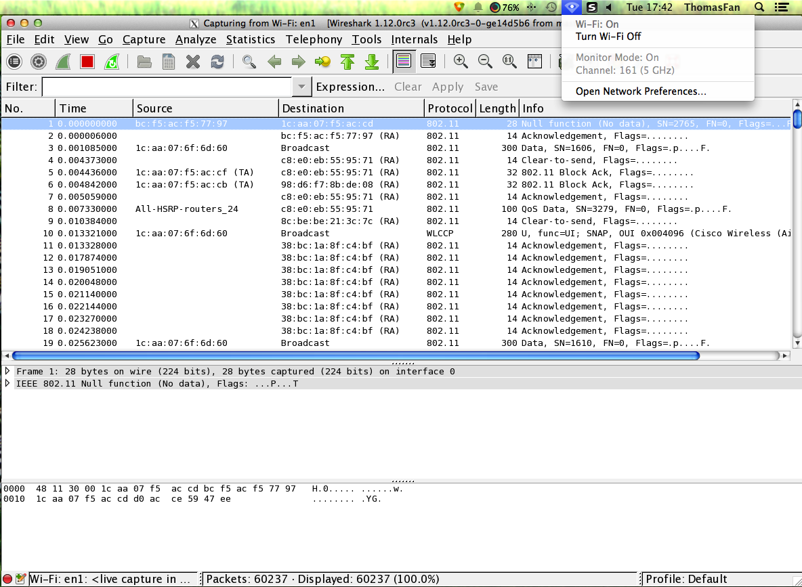Restart the live capture icon
The image size is (802, 587).
[112, 62]
